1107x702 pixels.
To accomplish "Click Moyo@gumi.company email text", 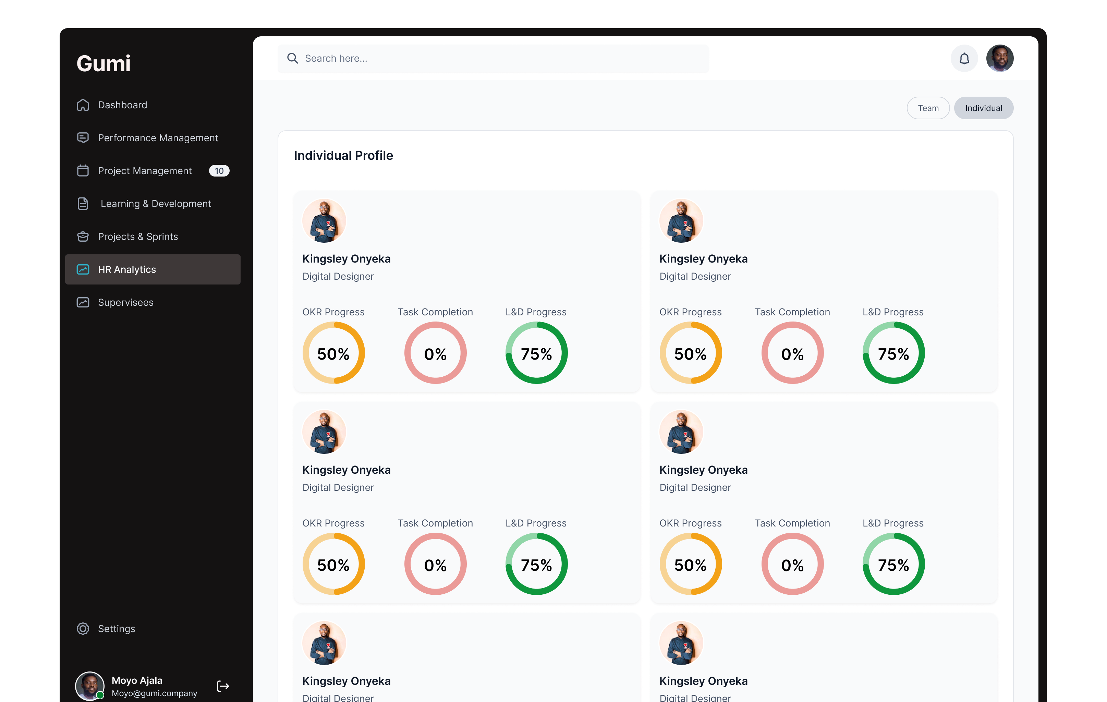I will click(x=155, y=693).
